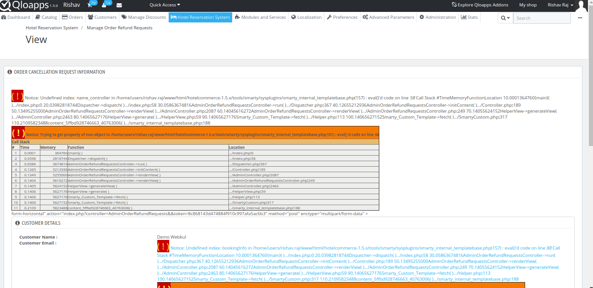Open the search type dropdown arrow
This screenshot has width=593, height=288.
pyautogui.click(x=509, y=18)
